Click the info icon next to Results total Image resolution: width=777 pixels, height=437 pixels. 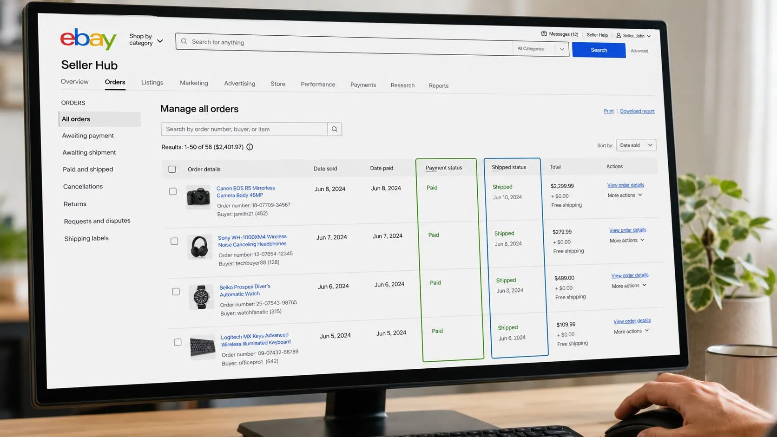pos(250,147)
